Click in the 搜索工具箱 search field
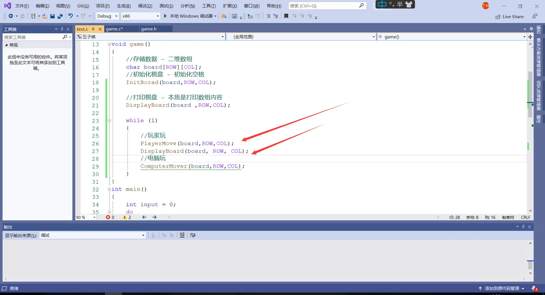The image size is (545, 295). [32, 37]
